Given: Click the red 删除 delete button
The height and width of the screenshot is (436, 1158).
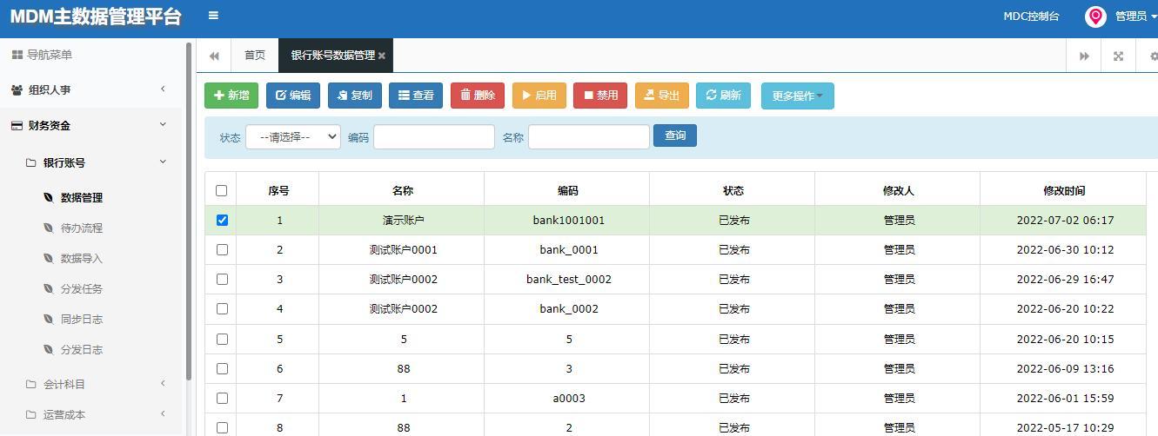Looking at the screenshot, I should [x=478, y=96].
